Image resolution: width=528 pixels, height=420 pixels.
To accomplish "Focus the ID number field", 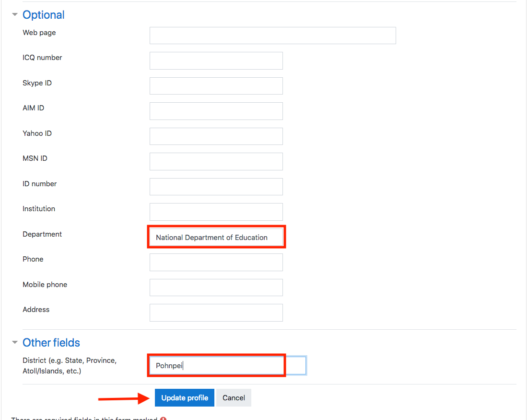I will click(x=216, y=187).
